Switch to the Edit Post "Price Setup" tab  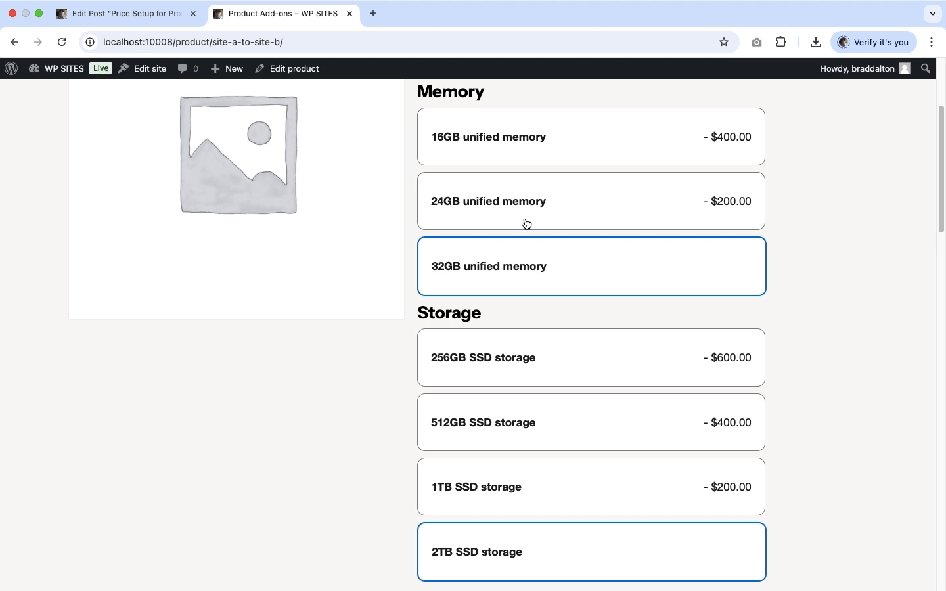coord(125,13)
